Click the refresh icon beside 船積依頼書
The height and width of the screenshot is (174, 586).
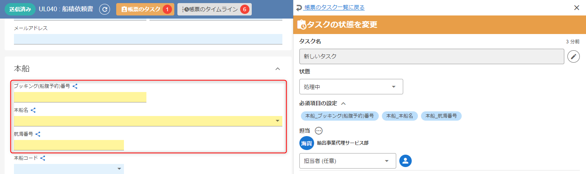(105, 9)
